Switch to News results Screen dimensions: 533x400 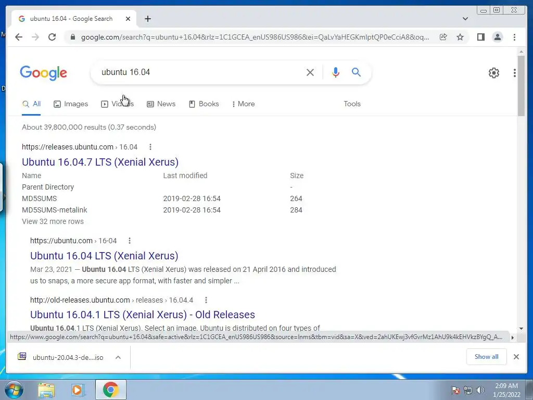[161, 104]
